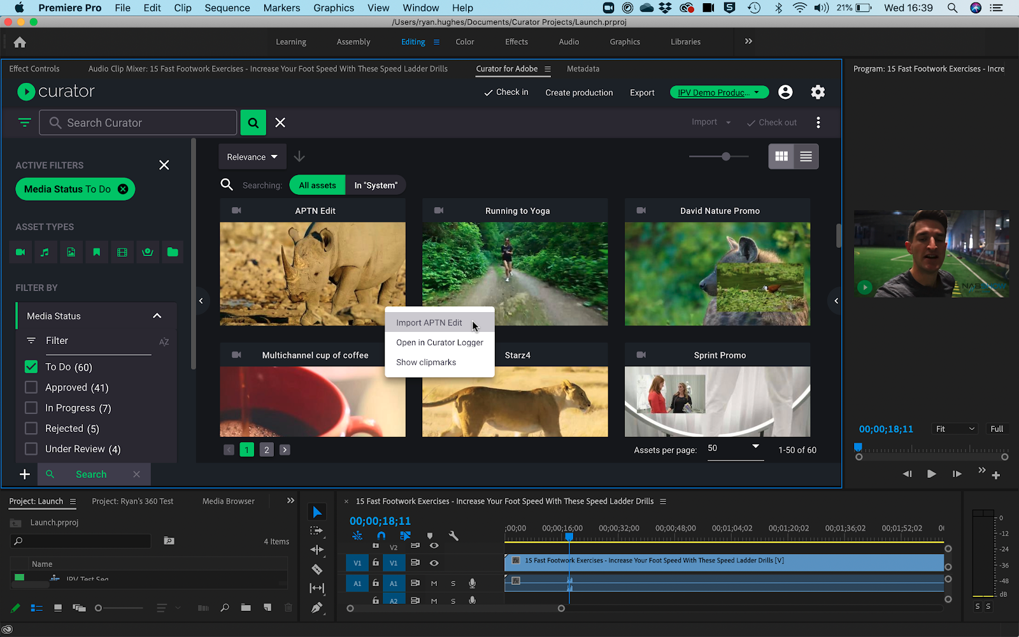This screenshot has width=1019, height=637.
Task: Open the Curator user account icon
Action: pos(785,92)
